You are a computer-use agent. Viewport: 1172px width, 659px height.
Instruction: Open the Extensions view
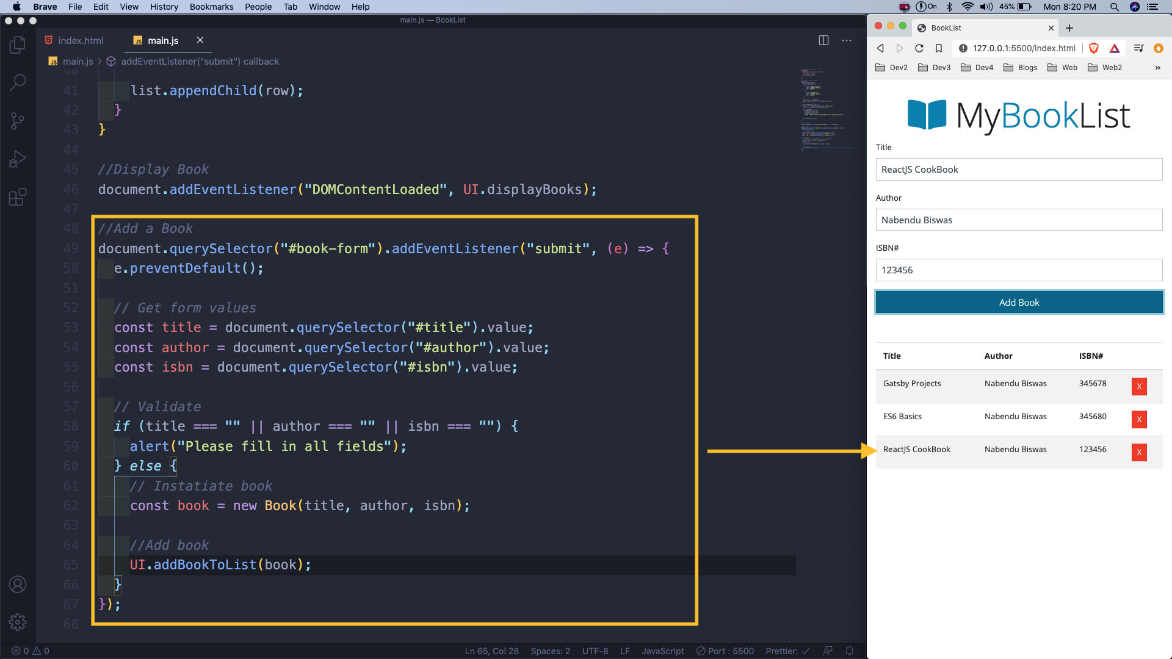18,197
